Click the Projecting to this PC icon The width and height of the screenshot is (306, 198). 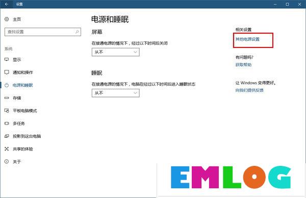(7, 136)
